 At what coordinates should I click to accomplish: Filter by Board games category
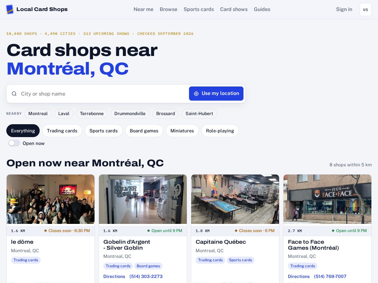[144, 130]
